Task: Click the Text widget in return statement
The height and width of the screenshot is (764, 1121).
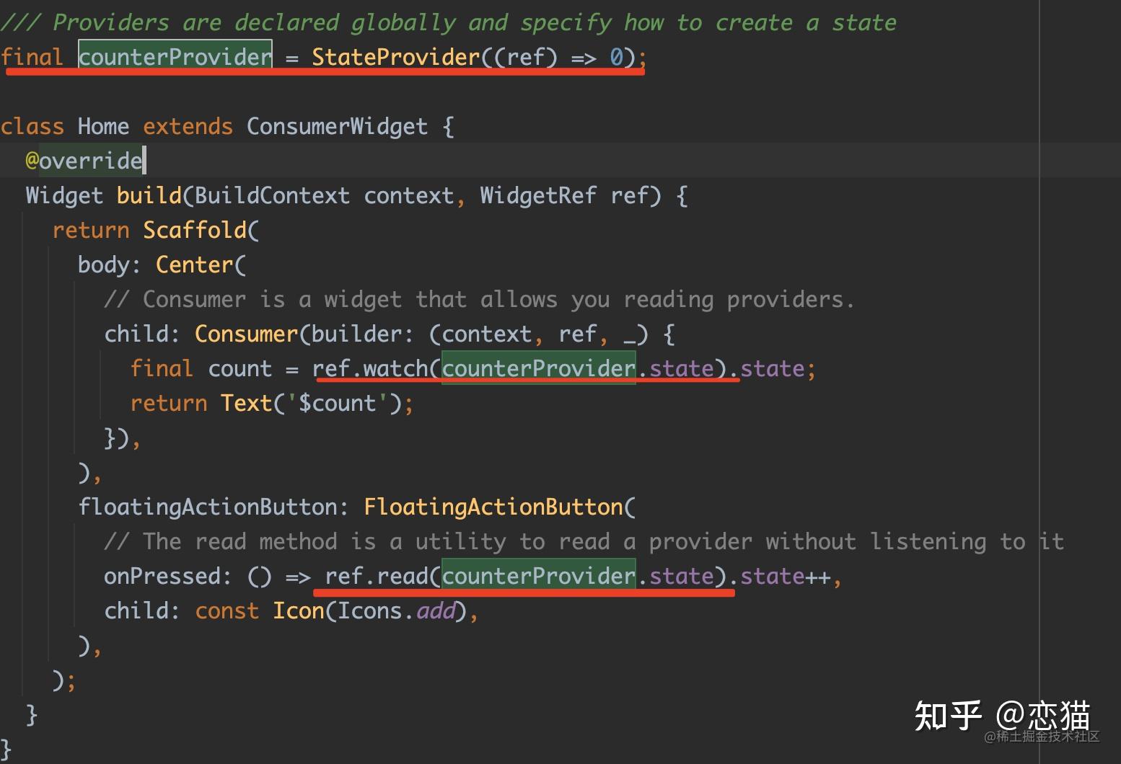Action: pos(246,403)
